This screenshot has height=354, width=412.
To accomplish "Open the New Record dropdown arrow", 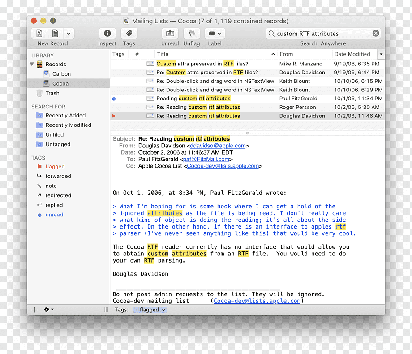I will pos(69,34).
